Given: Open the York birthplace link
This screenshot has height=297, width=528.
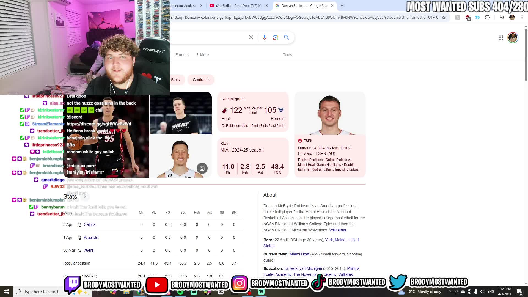Looking at the screenshot, I should (329, 240).
